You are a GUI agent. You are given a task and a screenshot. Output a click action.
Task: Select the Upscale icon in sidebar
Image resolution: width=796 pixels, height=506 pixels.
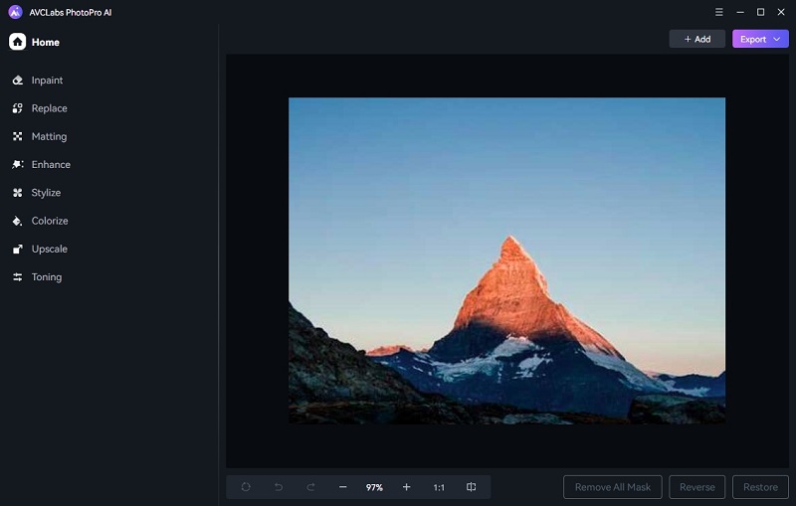coord(18,249)
